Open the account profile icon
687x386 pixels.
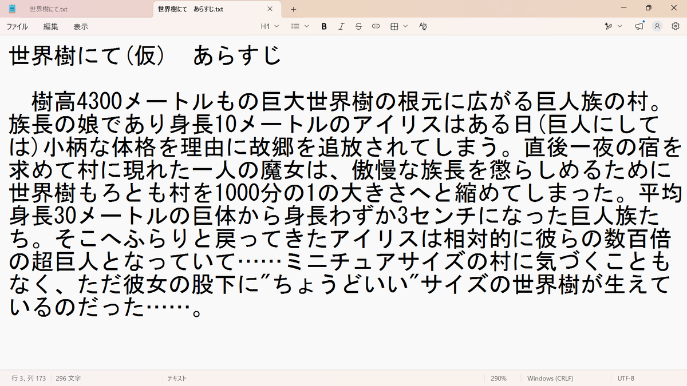pyautogui.click(x=657, y=26)
